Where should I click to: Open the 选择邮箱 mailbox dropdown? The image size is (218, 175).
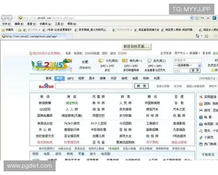click(x=199, y=66)
